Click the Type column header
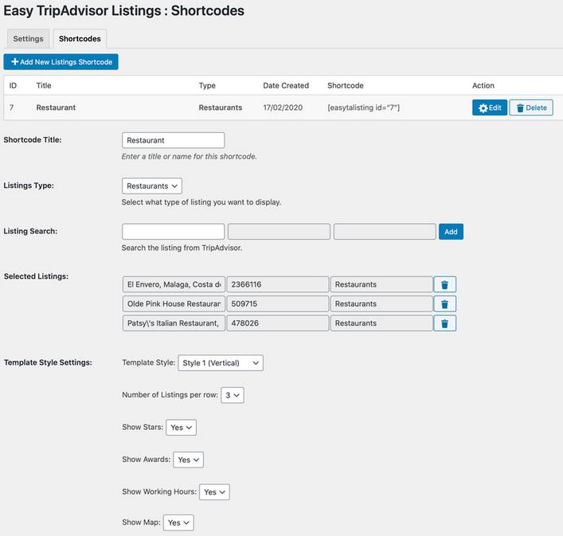563x536 pixels. (207, 85)
